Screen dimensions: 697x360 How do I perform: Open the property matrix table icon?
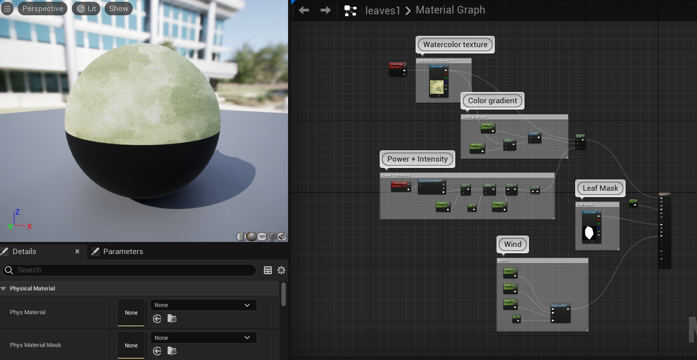pyautogui.click(x=268, y=270)
